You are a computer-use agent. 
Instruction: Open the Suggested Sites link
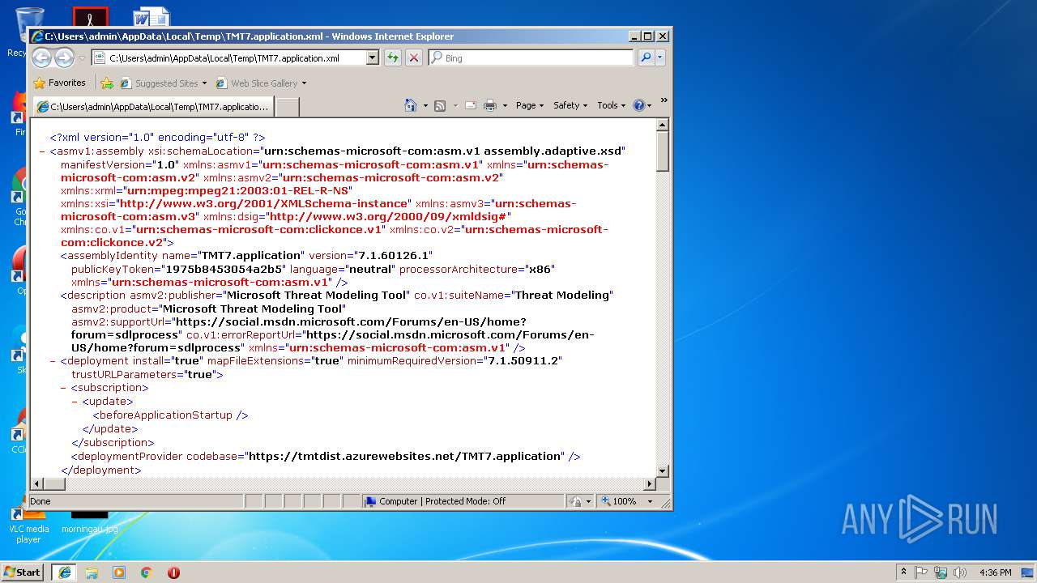pyautogui.click(x=162, y=83)
